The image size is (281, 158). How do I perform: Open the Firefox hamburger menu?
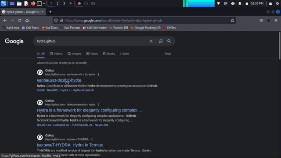[276, 21]
